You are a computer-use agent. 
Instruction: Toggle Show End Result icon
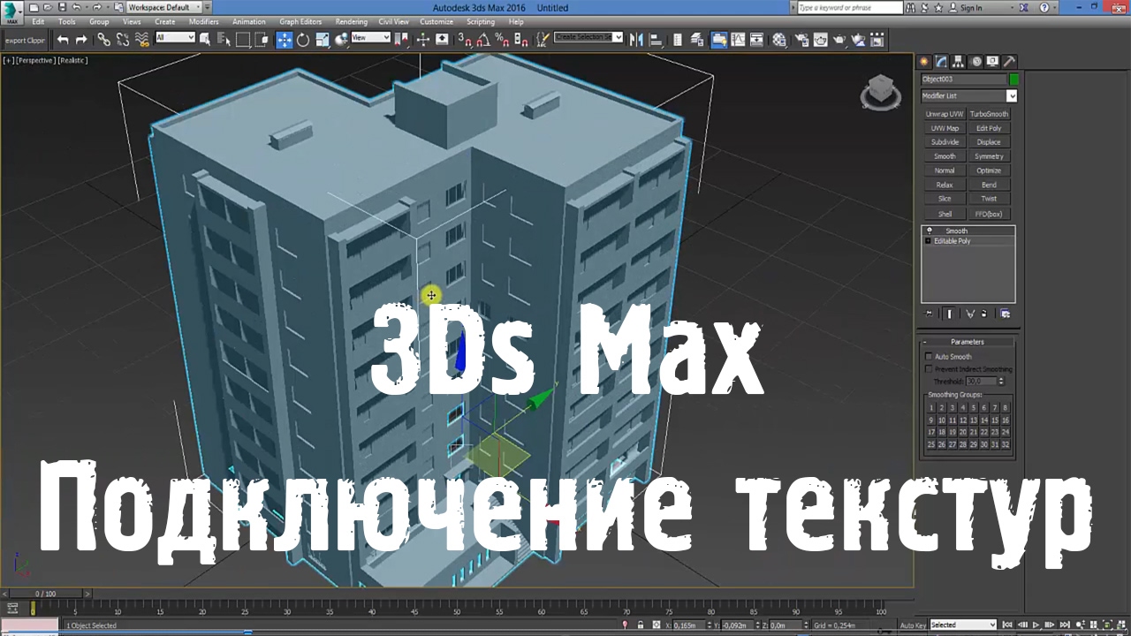(x=949, y=314)
